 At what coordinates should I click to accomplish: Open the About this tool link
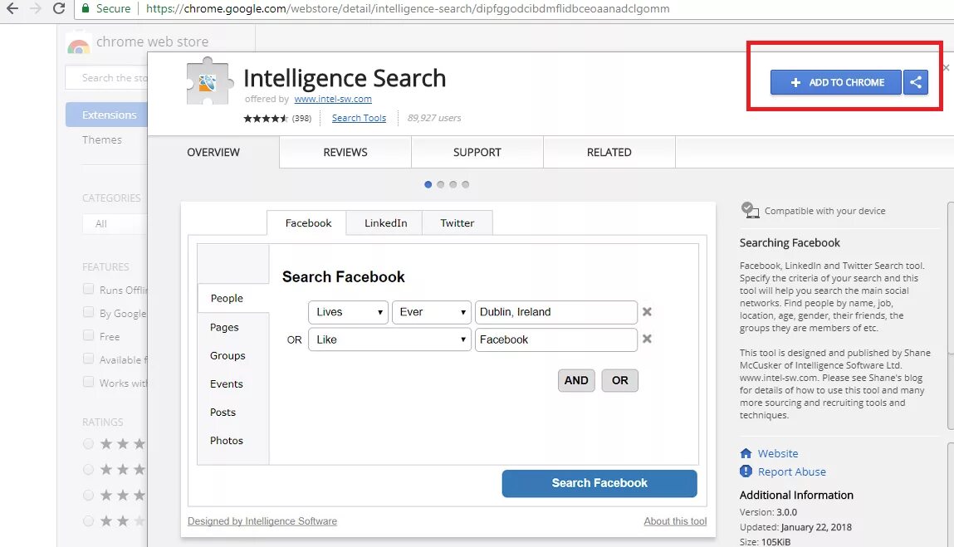tap(675, 520)
